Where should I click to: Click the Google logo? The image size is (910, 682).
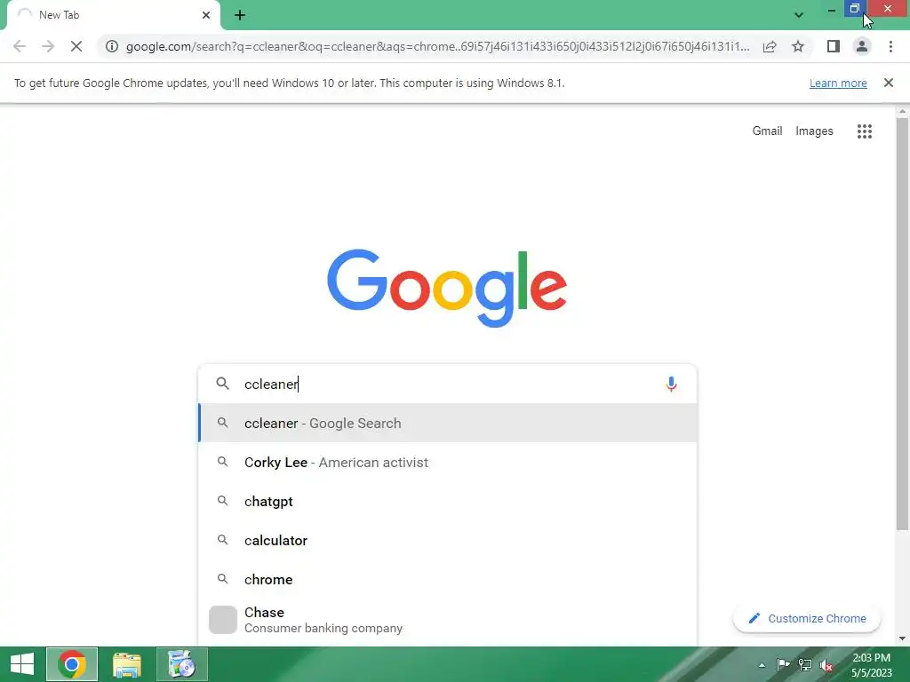point(447,289)
